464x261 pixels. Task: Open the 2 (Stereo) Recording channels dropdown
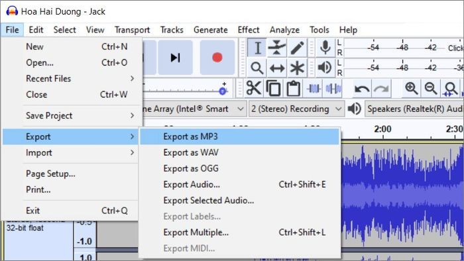[x=296, y=109]
